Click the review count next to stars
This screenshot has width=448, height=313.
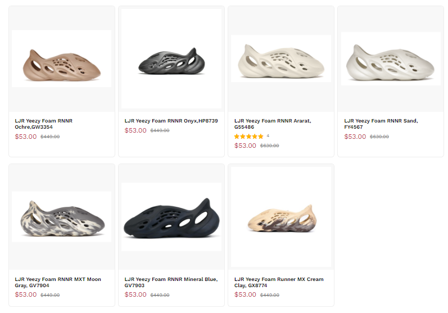(268, 136)
